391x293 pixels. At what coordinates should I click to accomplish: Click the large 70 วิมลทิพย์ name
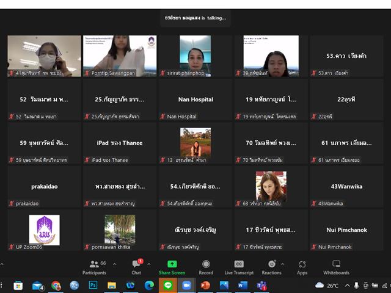point(271,143)
